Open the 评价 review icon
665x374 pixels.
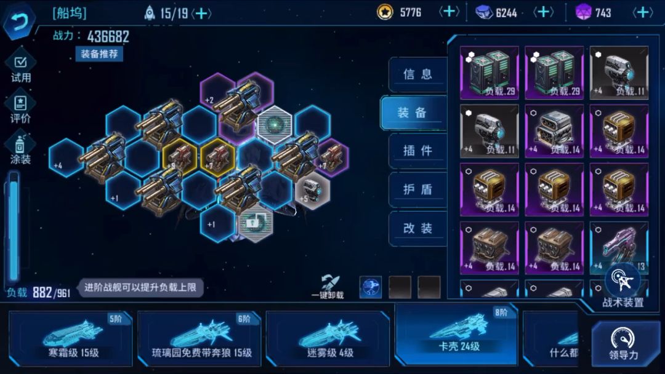point(20,109)
